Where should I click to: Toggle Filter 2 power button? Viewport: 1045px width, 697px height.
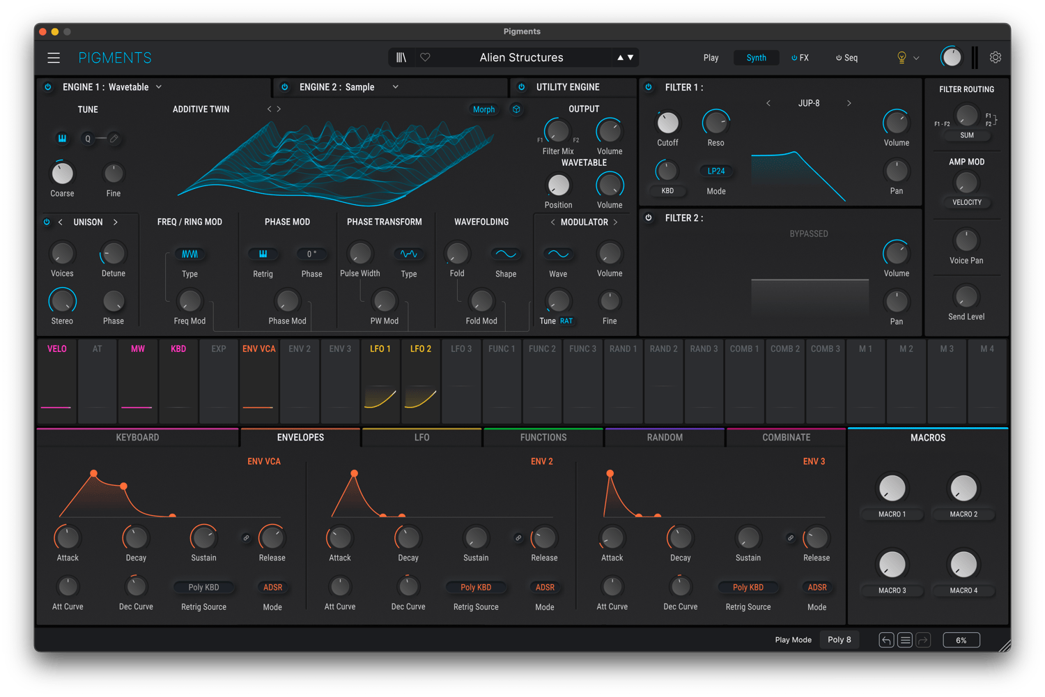649,218
